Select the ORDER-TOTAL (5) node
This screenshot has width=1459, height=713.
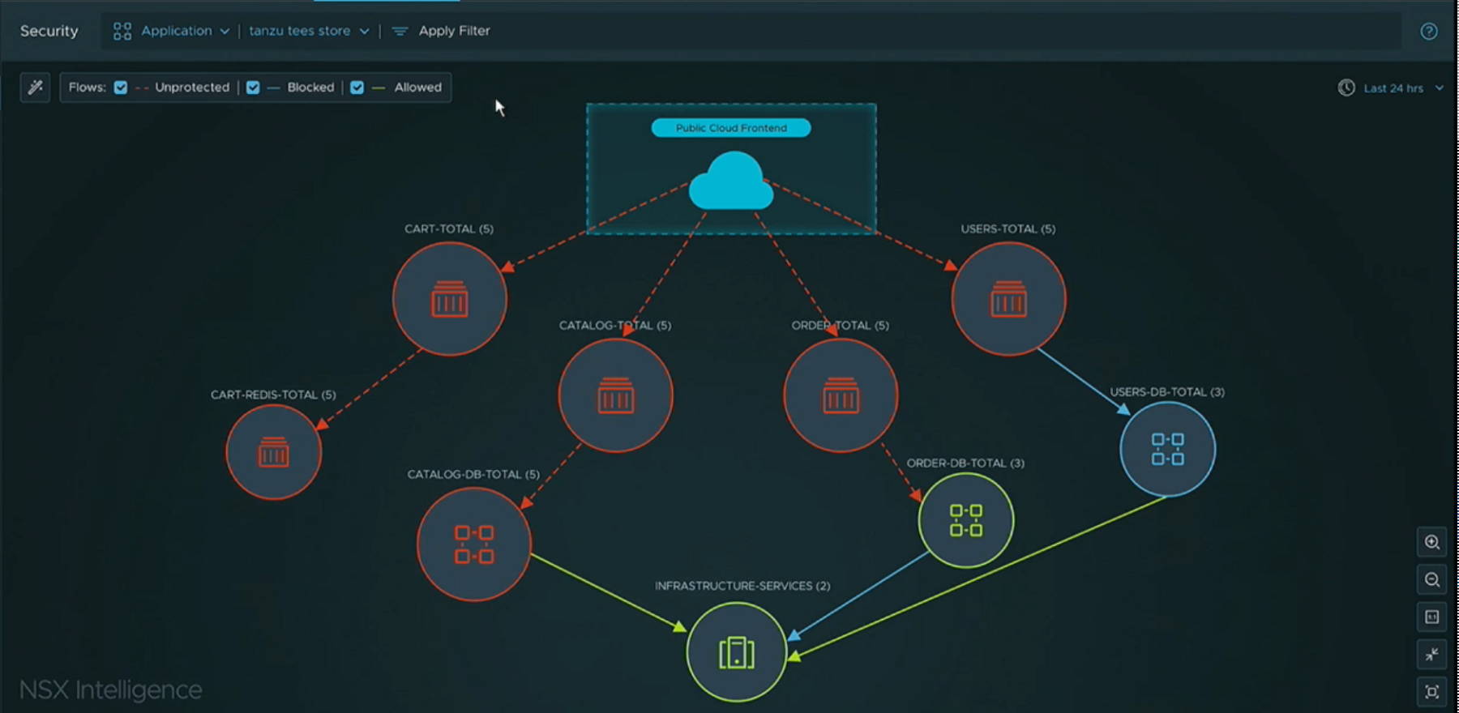tap(841, 395)
